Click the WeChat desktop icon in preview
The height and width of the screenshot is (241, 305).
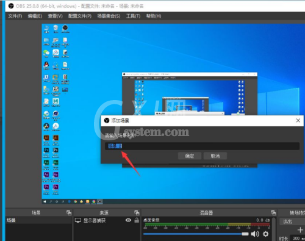pos(46,54)
